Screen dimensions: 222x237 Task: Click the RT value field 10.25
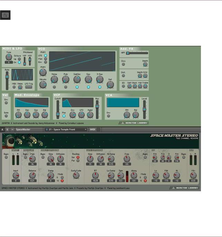click(x=95, y=181)
